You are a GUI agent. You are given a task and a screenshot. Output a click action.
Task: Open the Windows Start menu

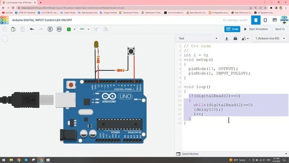pos(4,160)
